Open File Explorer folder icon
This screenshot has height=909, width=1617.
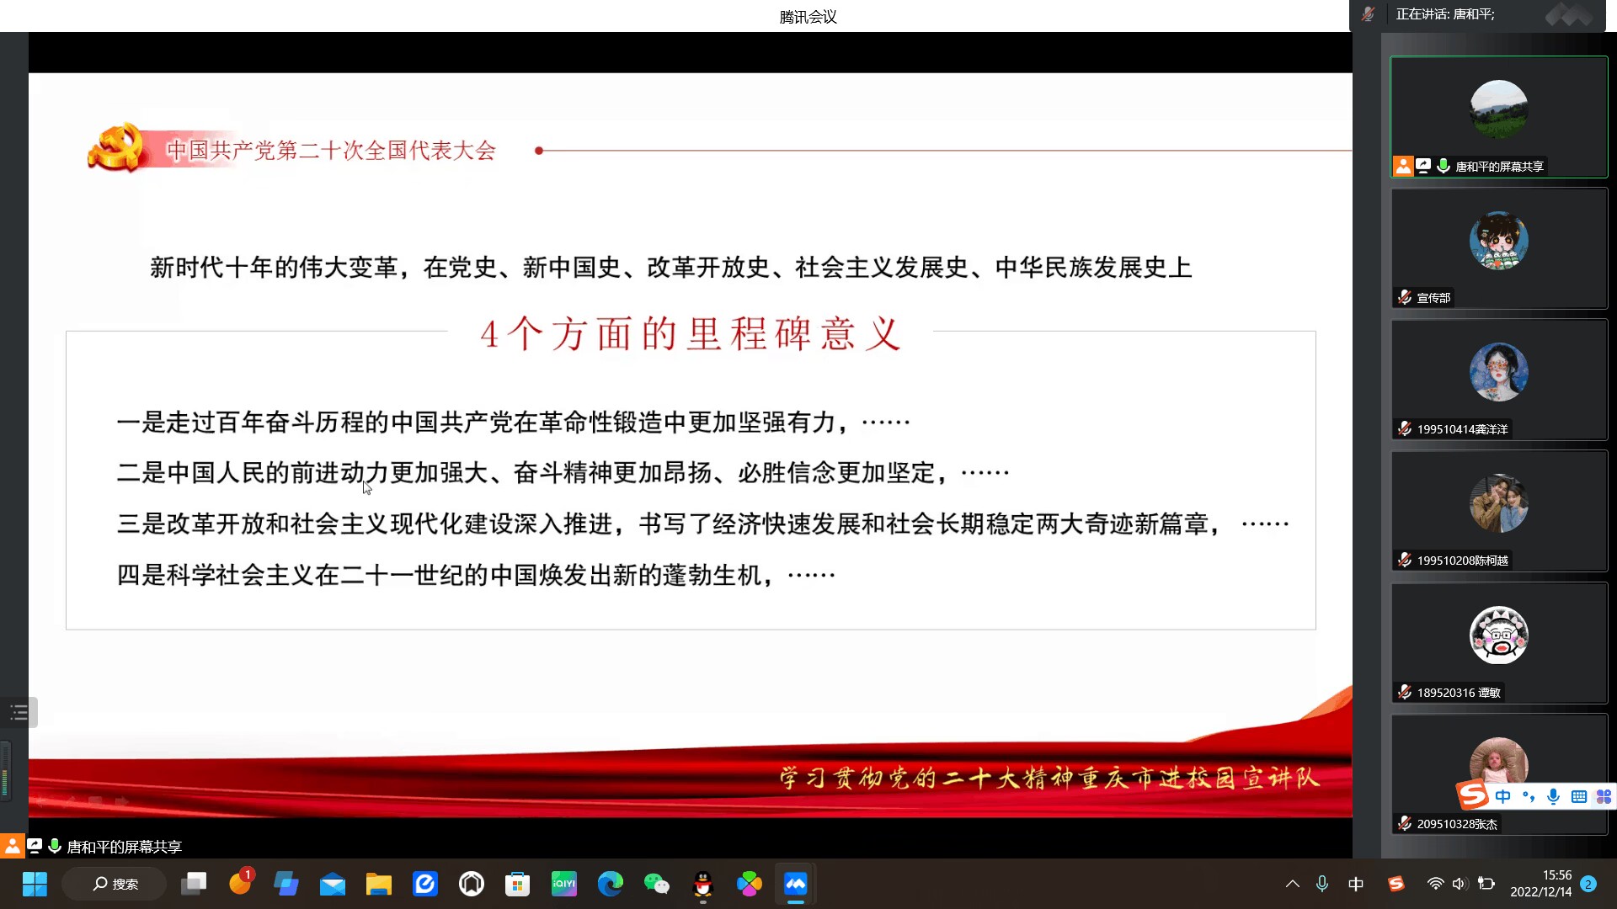(x=378, y=884)
